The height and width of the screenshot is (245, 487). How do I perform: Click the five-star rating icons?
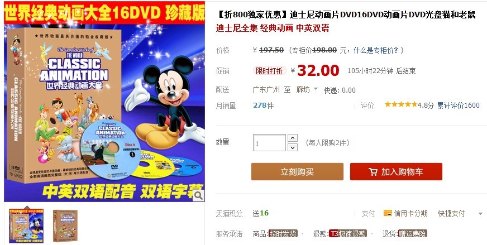(x=401, y=105)
